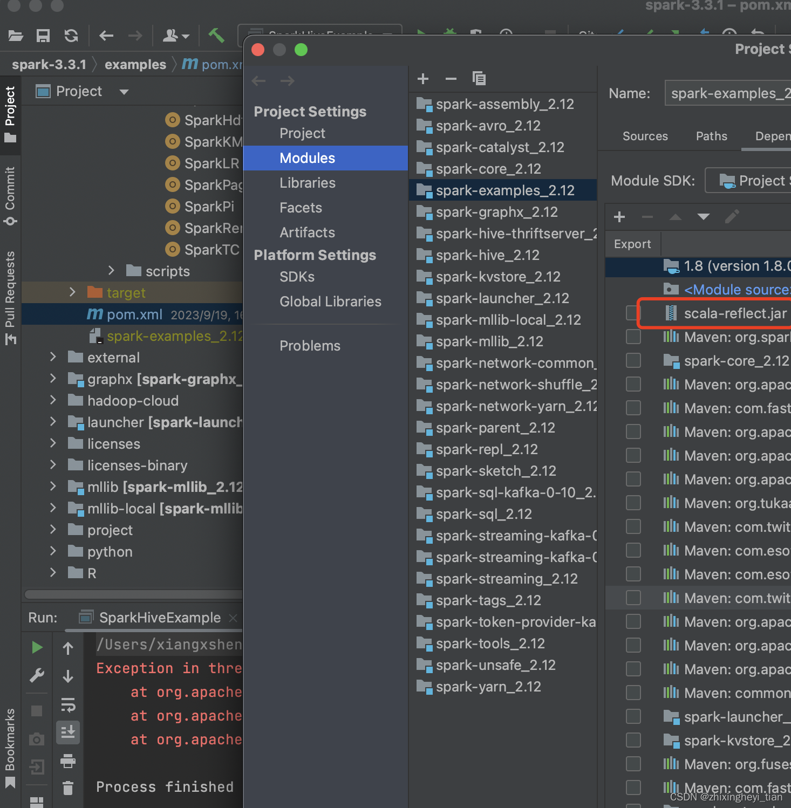Move dependency down with the down arrow
The height and width of the screenshot is (808, 791).
coord(704,217)
